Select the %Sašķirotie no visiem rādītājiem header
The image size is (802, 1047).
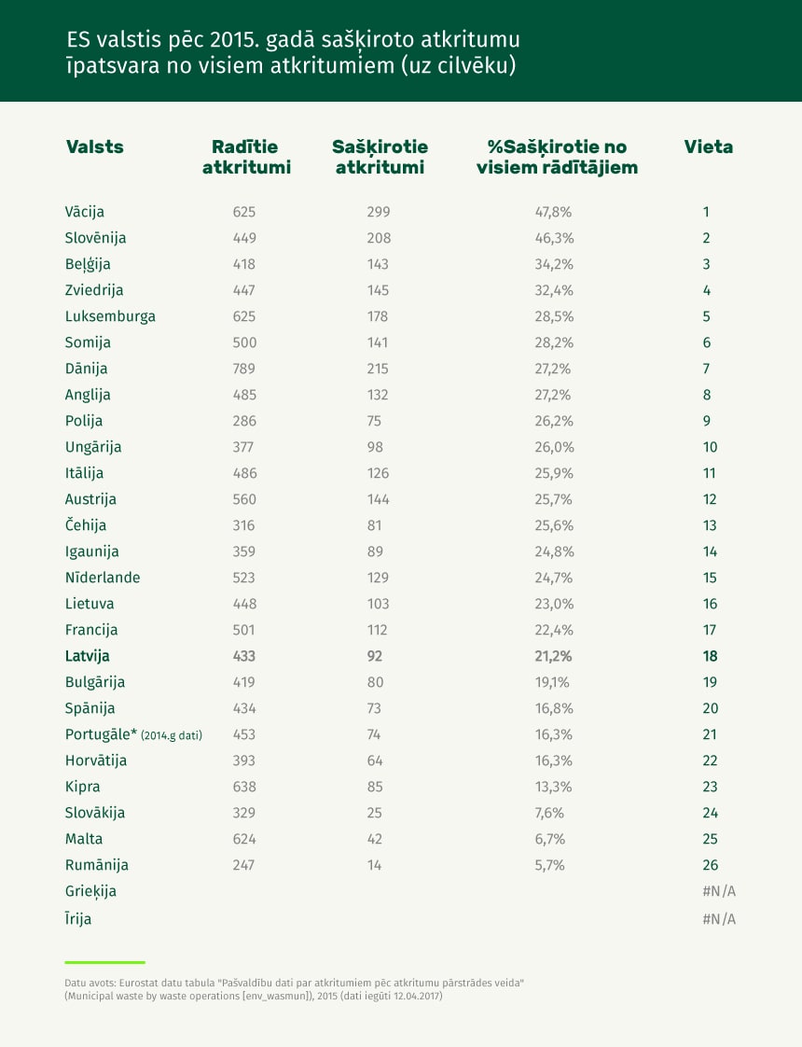[557, 157]
